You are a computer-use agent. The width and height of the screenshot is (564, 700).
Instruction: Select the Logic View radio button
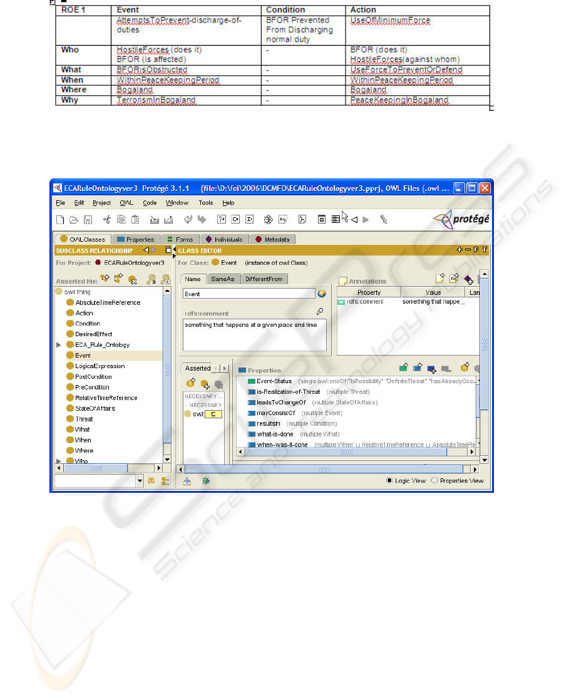click(390, 480)
